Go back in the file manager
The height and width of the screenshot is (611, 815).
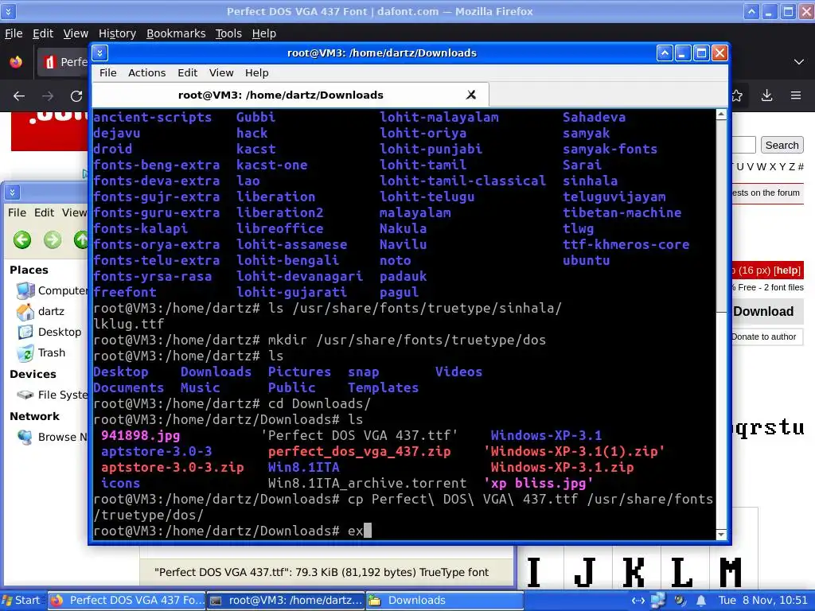[x=22, y=239]
